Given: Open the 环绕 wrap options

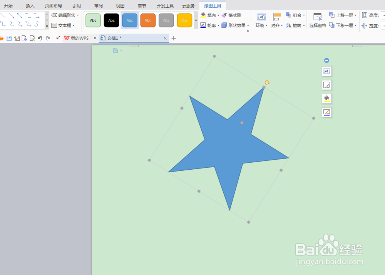Looking at the screenshot, I should pos(261,20).
